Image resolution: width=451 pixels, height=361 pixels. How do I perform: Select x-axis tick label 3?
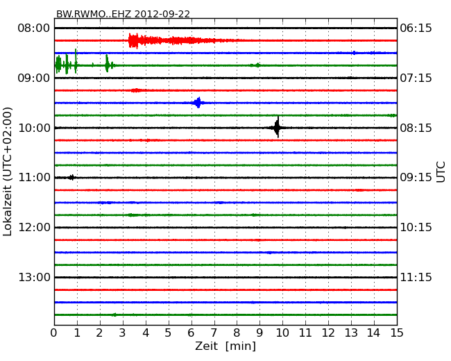[123, 333]
